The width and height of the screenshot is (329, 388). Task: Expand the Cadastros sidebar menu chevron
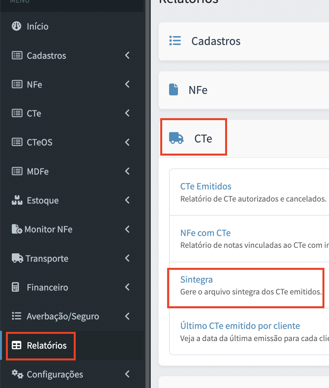point(127,55)
